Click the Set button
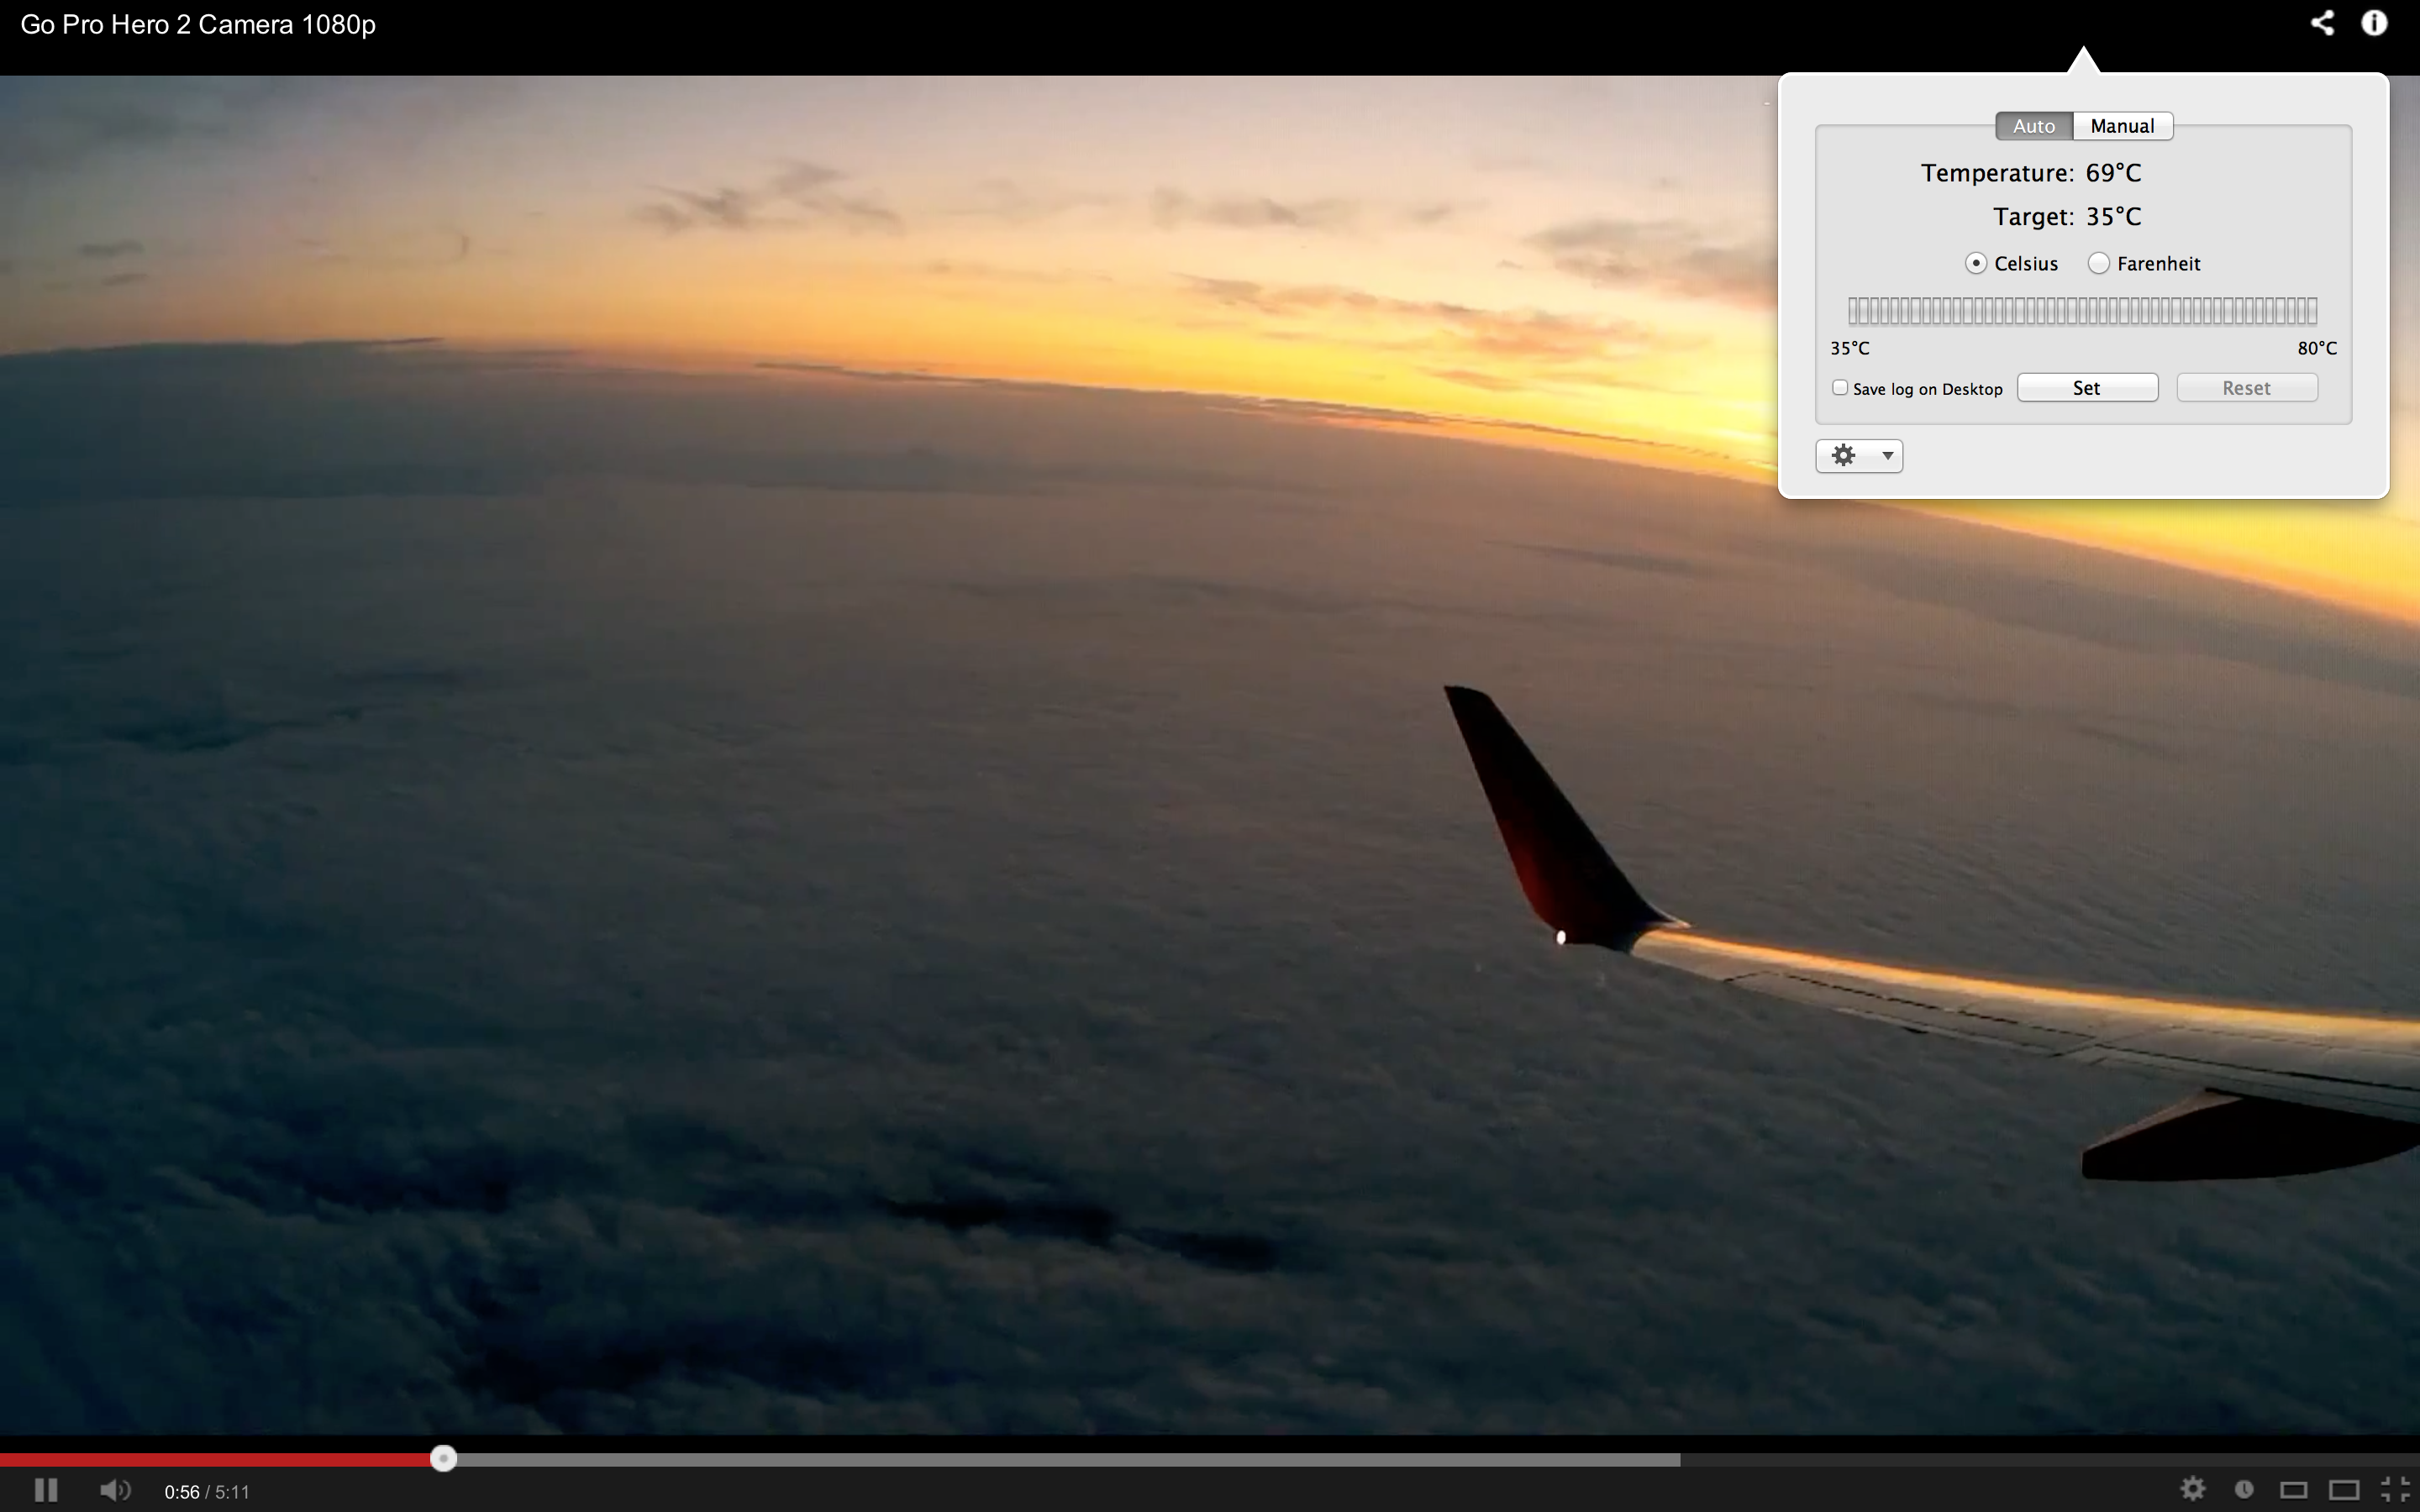The width and height of the screenshot is (2420, 1512). coord(2087,388)
